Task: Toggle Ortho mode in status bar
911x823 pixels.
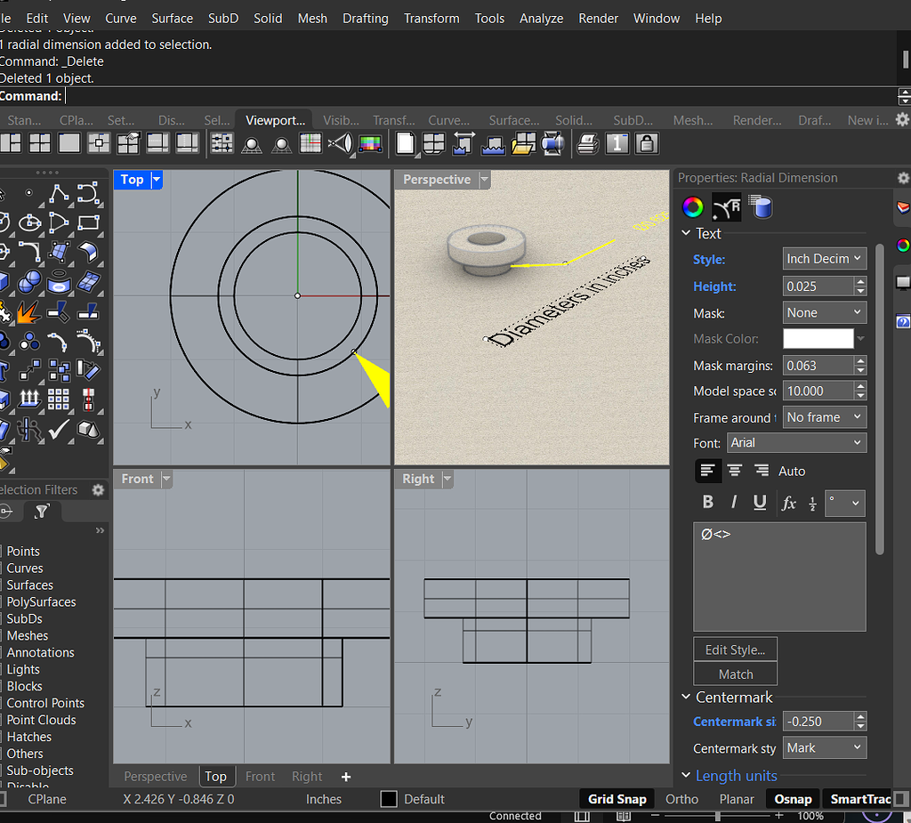Action: [x=681, y=799]
